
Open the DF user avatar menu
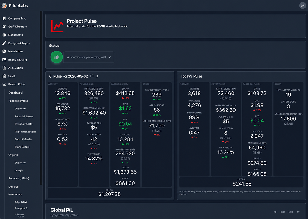pos(303,5)
